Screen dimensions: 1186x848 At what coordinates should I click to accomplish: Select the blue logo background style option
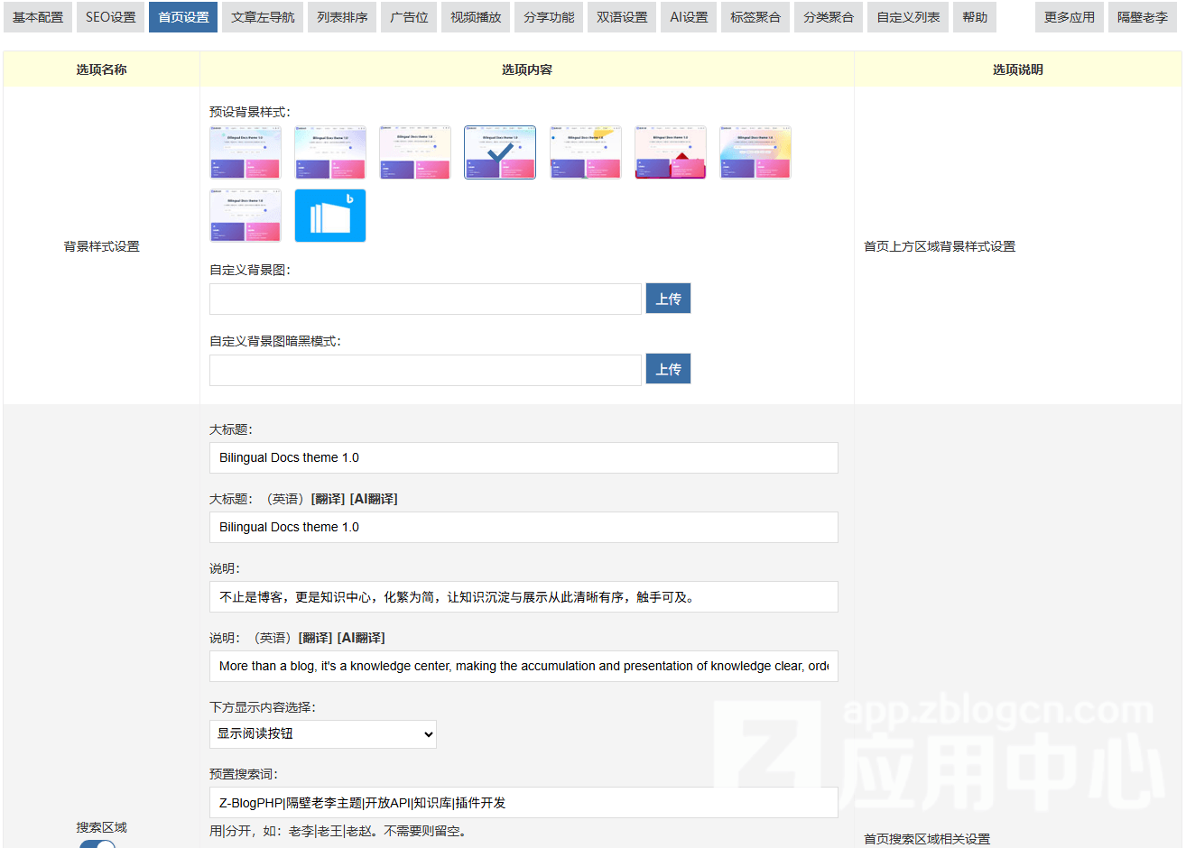329,215
